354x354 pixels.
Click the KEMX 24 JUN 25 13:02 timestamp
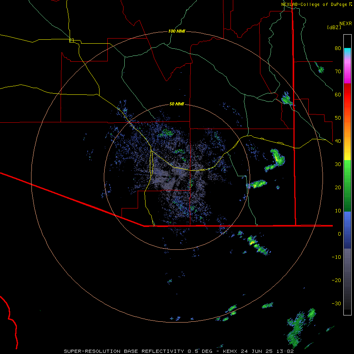tap(258, 351)
